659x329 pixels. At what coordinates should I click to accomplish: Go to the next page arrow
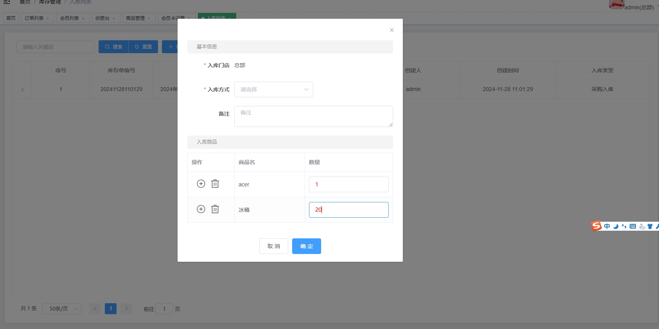(126, 309)
